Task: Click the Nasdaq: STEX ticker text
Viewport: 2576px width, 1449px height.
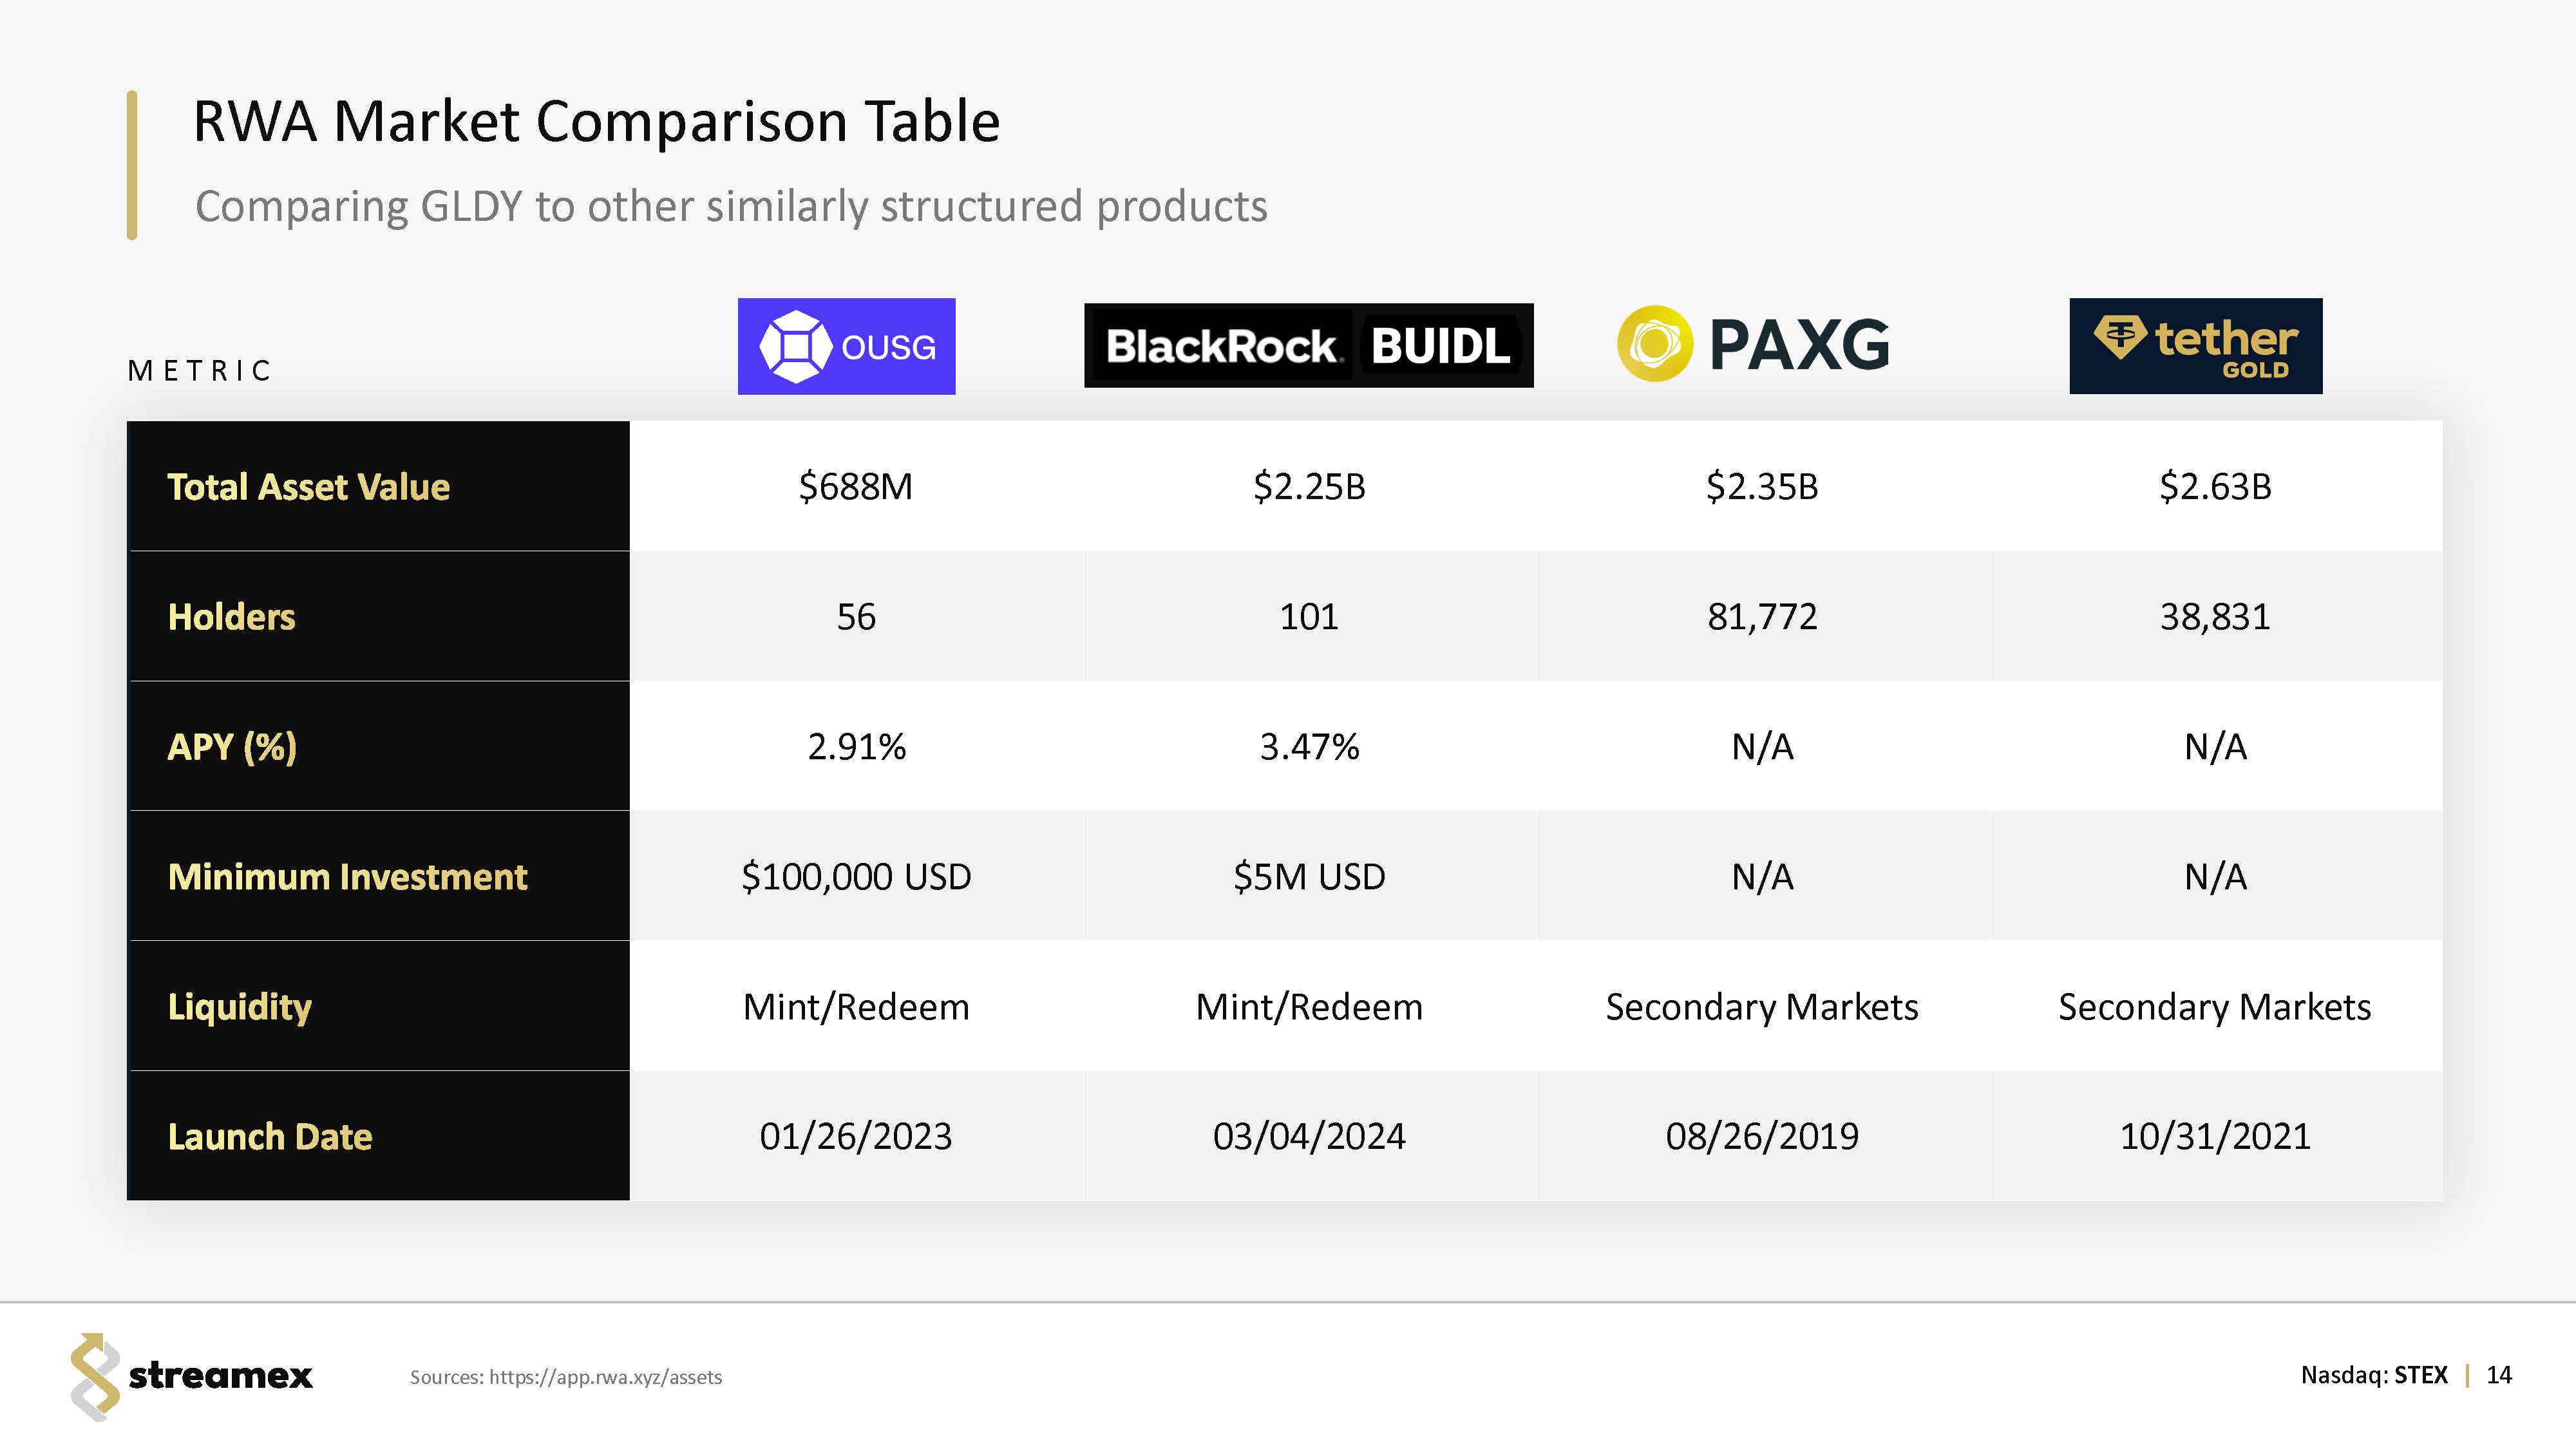Action: point(2374,1375)
